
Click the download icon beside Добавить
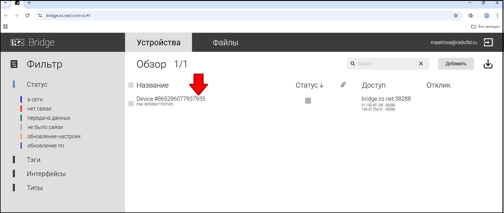tap(488, 64)
